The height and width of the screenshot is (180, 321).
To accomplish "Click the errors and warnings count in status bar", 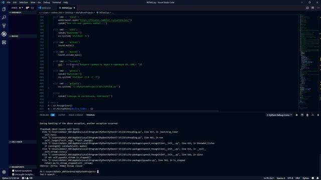I will (x=27, y=178).
